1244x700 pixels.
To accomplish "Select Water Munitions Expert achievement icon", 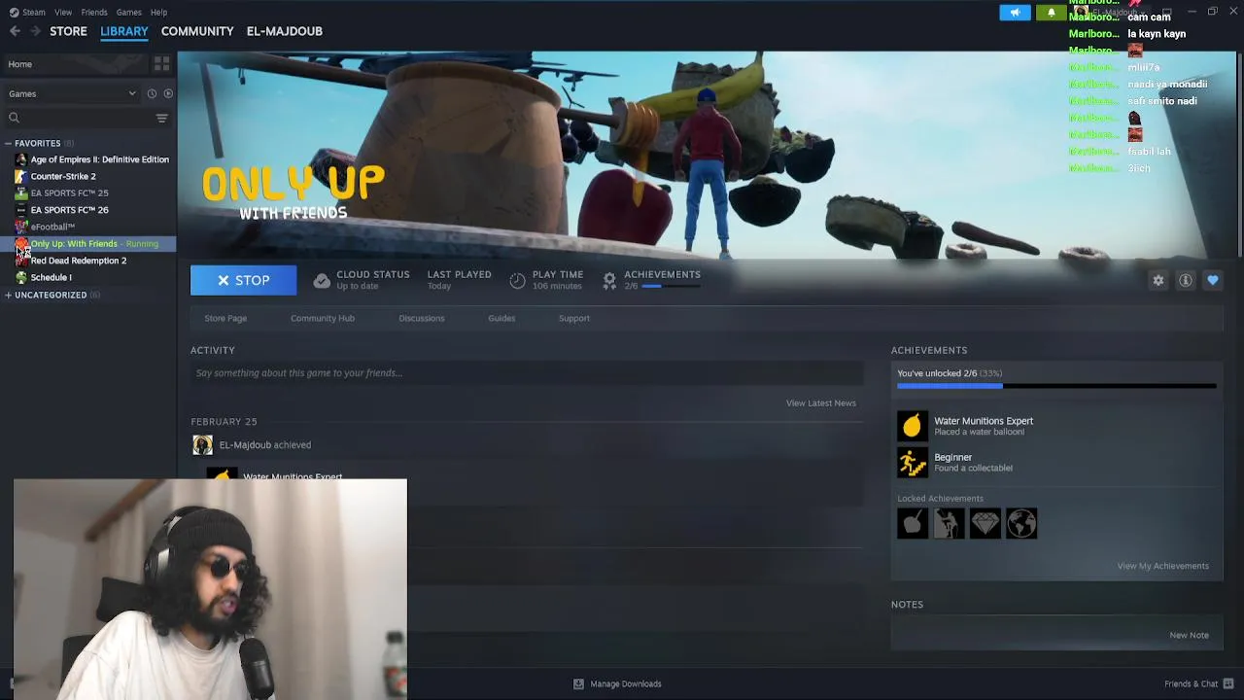I will [x=912, y=426].
